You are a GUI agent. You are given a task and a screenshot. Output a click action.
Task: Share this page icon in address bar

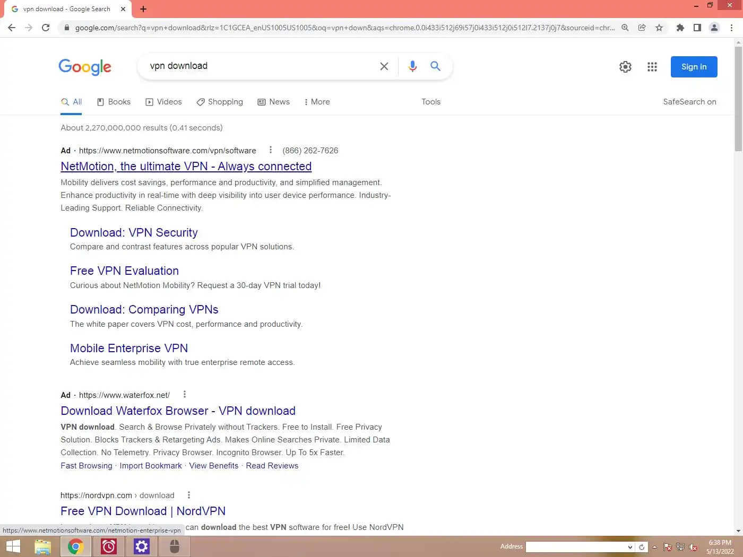tap(642, 28)
